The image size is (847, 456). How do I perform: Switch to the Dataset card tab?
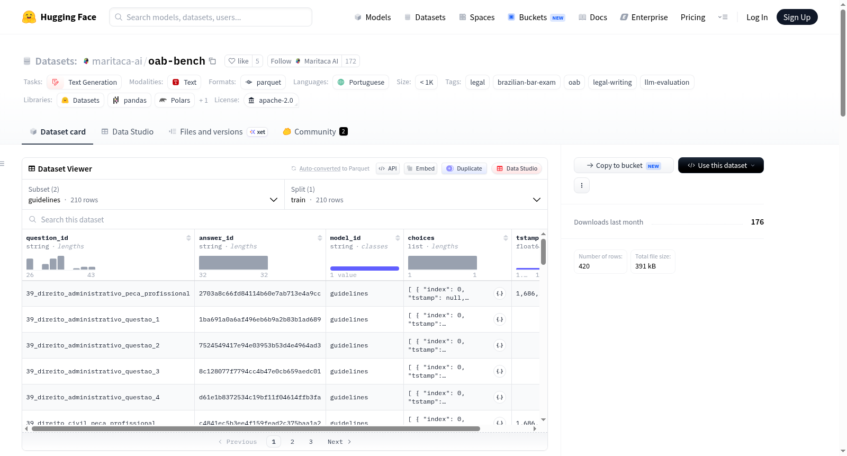58,131
